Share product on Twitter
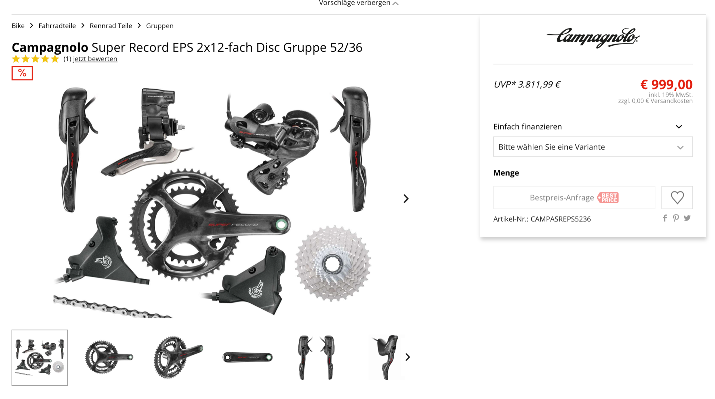Image resolution: width=715 pixels, height=399 pixels. (687, 218)
